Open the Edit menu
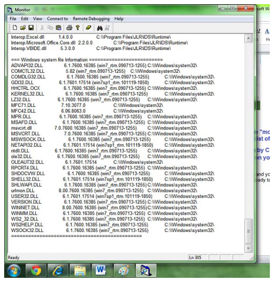 25,19
